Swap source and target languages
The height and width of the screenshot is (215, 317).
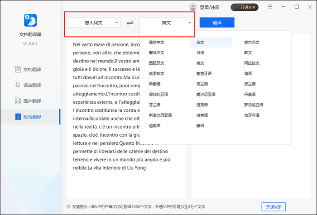[130, 23]
